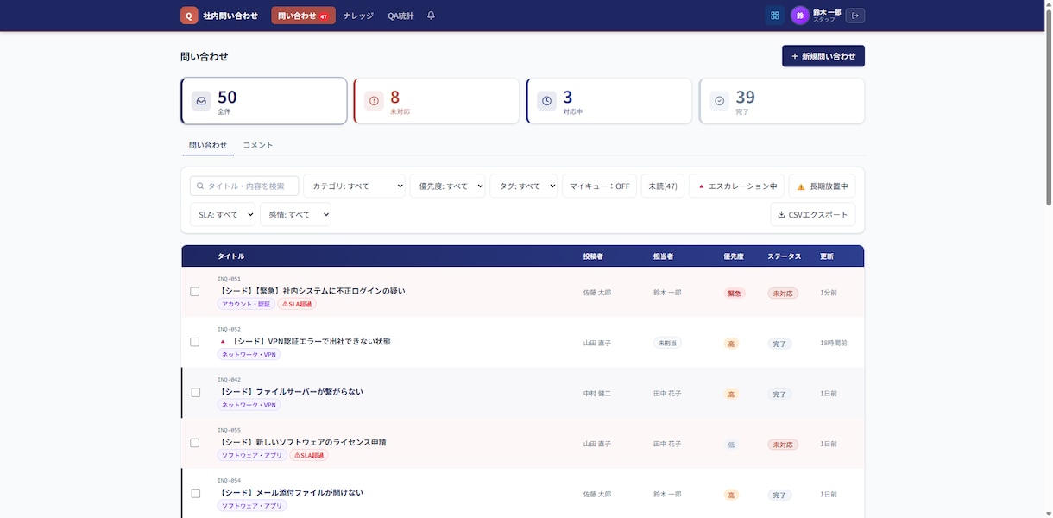Filter by the 対応中 3 card
The height and width of the screenshot is (518, 1053).
tap(609, 101)
